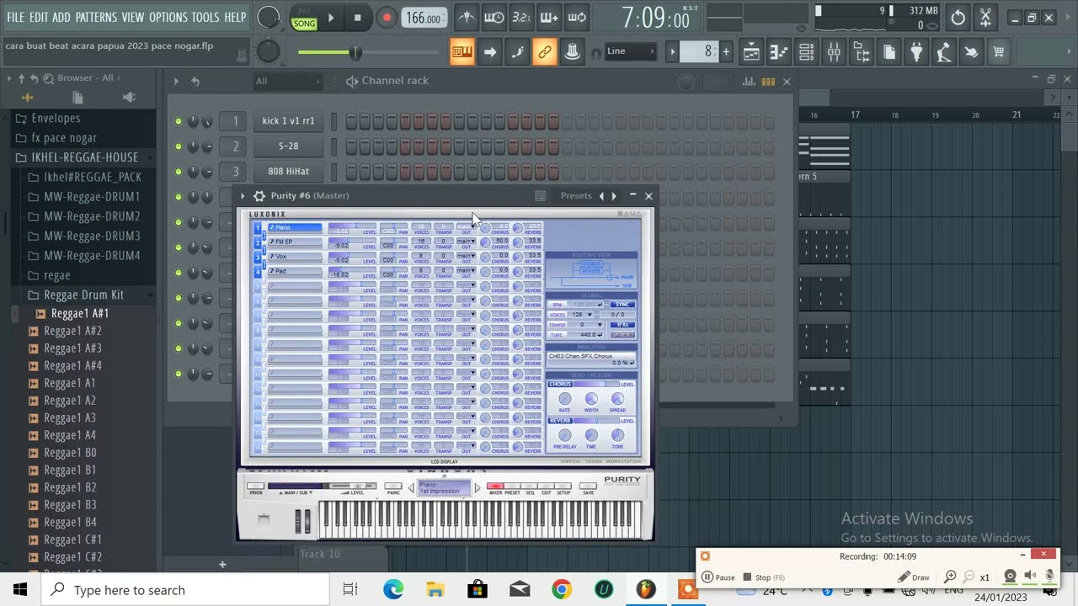This screenshot has height=606, width=1078.
Task: Open the Mixer view icon
Action: click(x=834, y=52)
